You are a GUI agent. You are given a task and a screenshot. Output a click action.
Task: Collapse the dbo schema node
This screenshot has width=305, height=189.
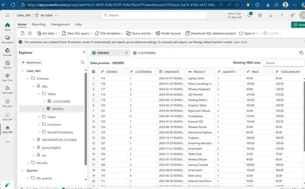click(x=33, y=86)
